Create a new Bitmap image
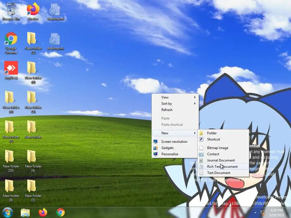This screenshot has width=291, height=218. [x=223, y=148]
